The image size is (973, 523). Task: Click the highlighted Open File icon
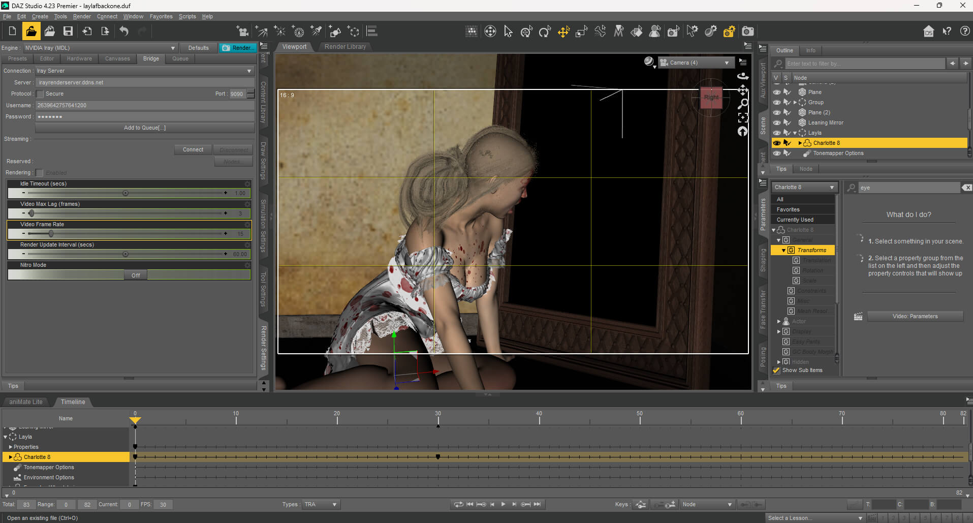coord(31,32)
